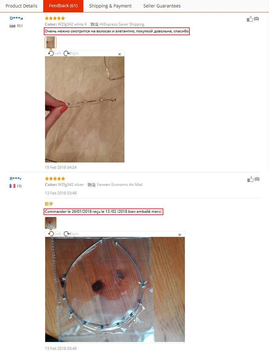Open the Product Details tab

[22, 6]
